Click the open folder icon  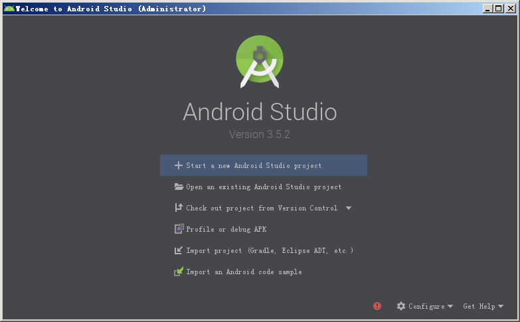pyautogui.click(x=179, y=187)
